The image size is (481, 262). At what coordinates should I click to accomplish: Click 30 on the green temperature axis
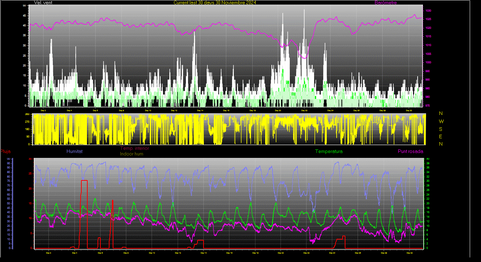(427, 181)
